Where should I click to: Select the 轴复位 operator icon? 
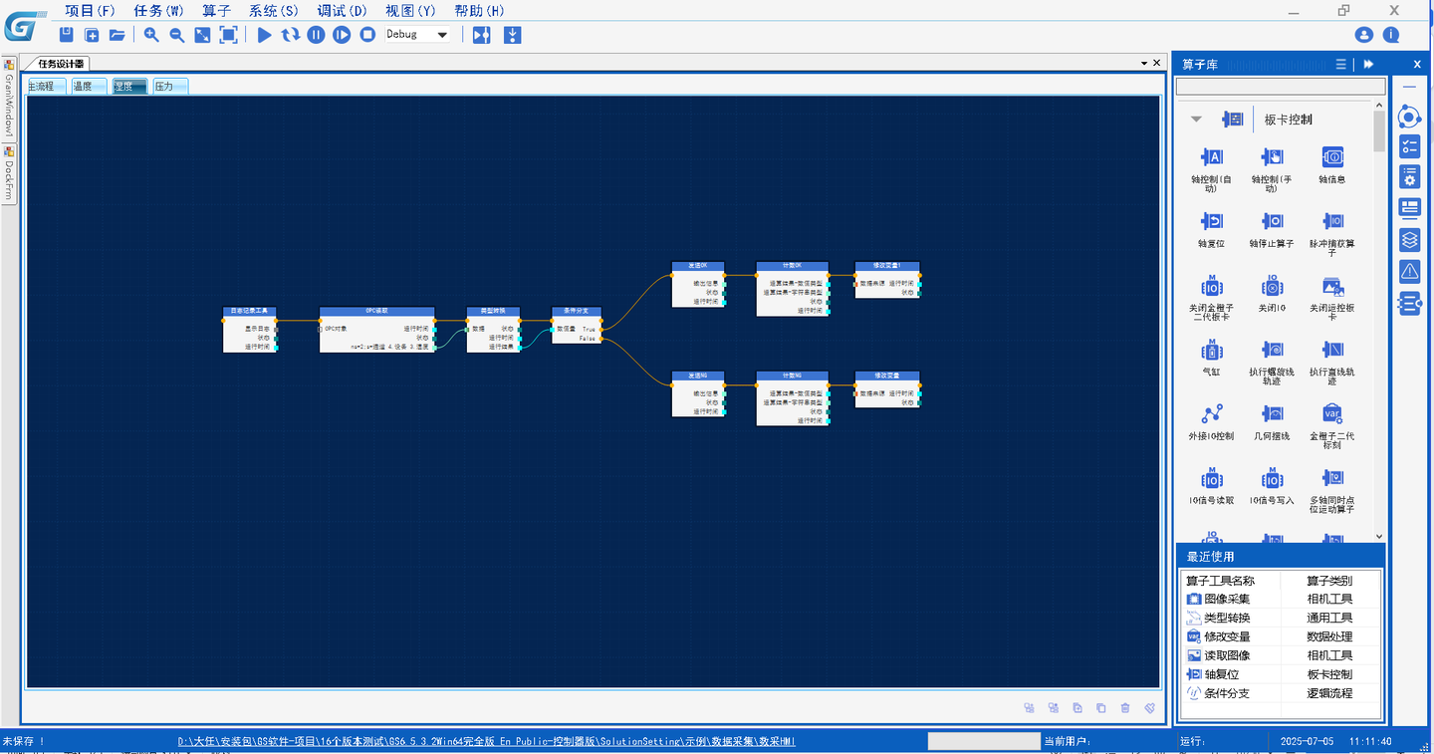click(1211, 220)
